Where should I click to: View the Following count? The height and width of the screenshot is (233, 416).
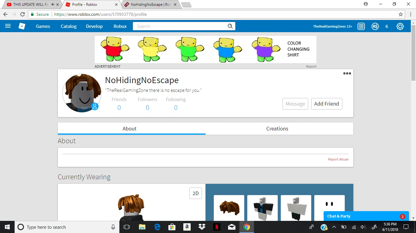tap(176, 107)
